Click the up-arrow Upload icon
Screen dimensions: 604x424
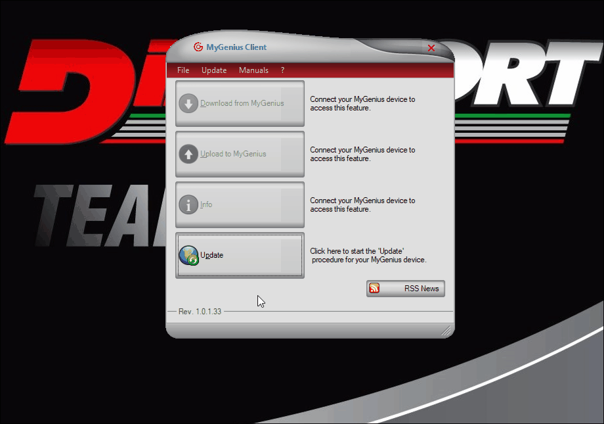[188, 154]
